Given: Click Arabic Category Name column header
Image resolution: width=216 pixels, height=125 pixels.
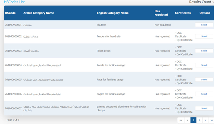Looking at the screenshot, I should [x=39, y=13].
